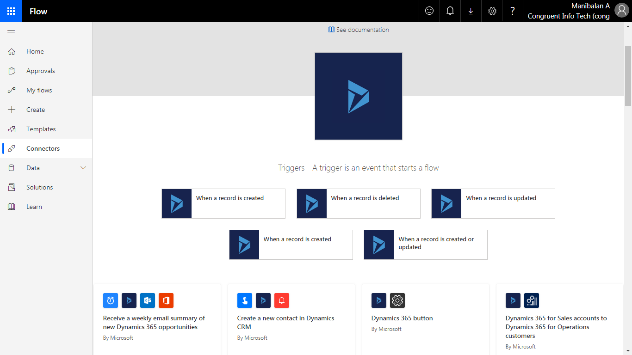The height and width of the screenshot is (355, 632).
Task: Open the notifications bell
Action: 450,11
